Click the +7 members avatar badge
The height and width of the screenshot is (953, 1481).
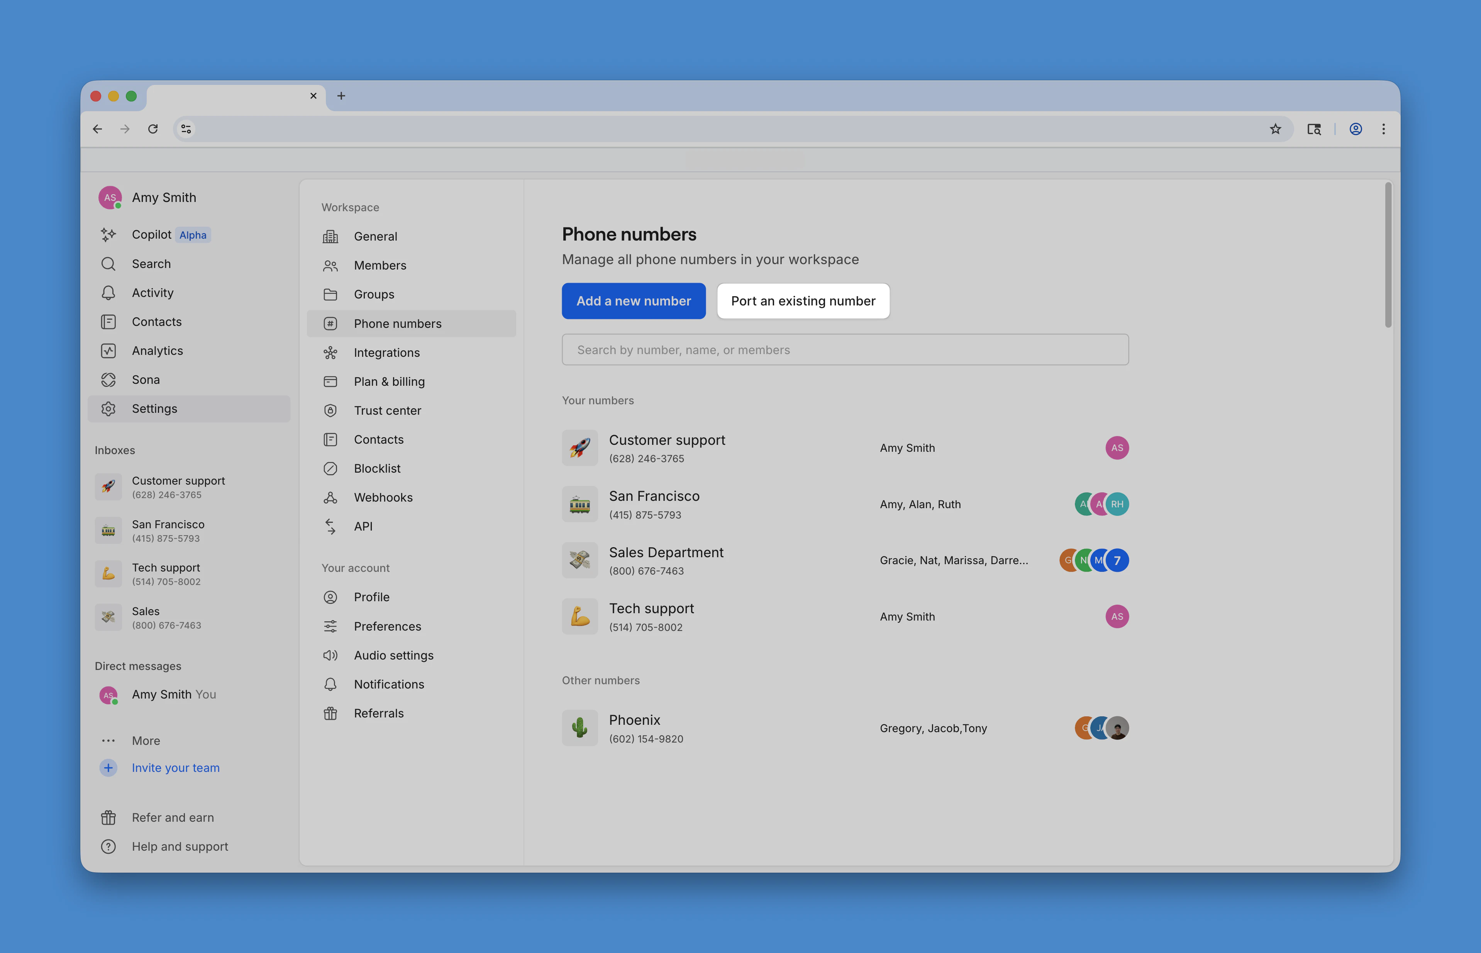[1117, 561]
